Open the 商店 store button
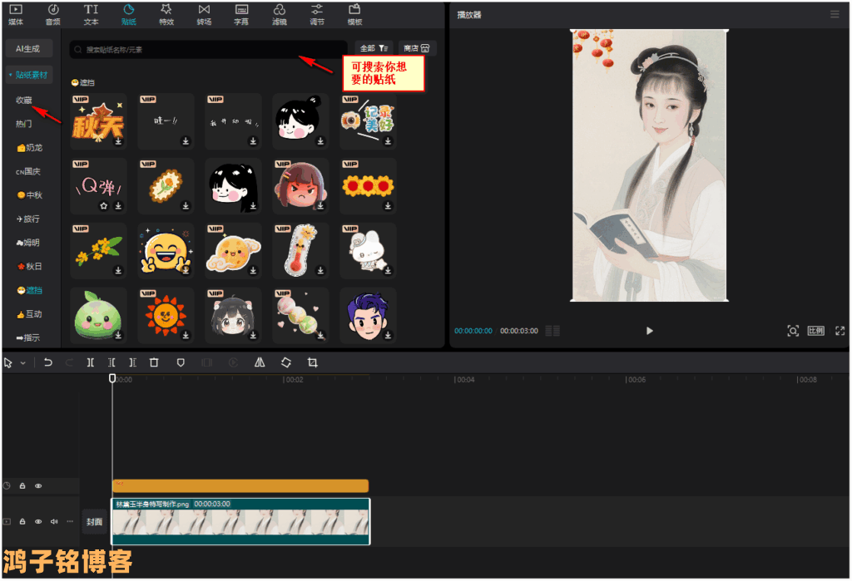 tap(417, 49)
